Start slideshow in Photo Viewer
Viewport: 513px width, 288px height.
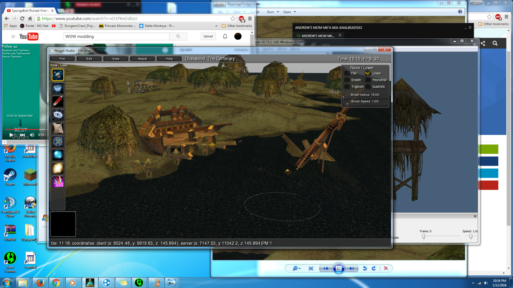click(x=339, y=268)
